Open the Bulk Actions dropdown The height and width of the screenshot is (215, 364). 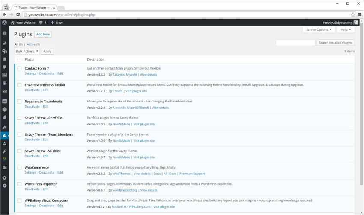click(x=27, y=51)
